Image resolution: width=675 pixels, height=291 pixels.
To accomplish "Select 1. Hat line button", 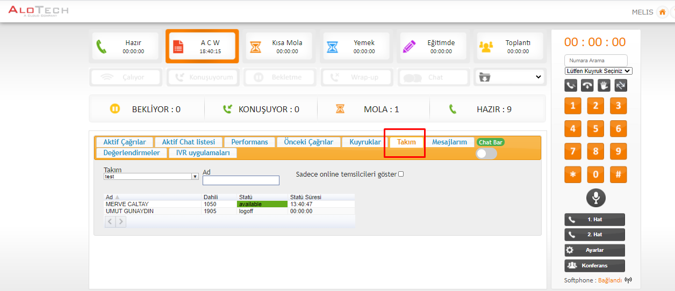I will (594, 220).
